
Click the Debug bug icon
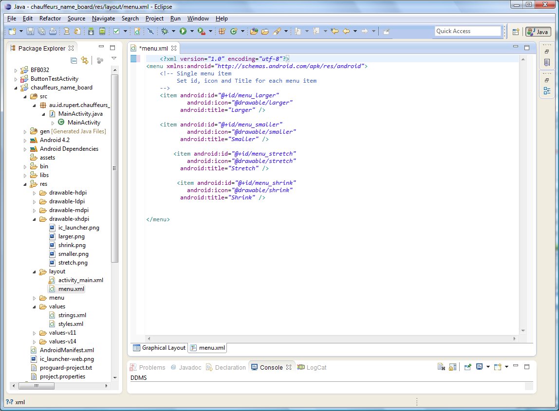pos(165,31)
